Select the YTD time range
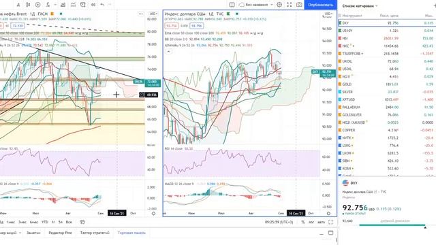This screenshot has height=245, width=436. [45, 222]
